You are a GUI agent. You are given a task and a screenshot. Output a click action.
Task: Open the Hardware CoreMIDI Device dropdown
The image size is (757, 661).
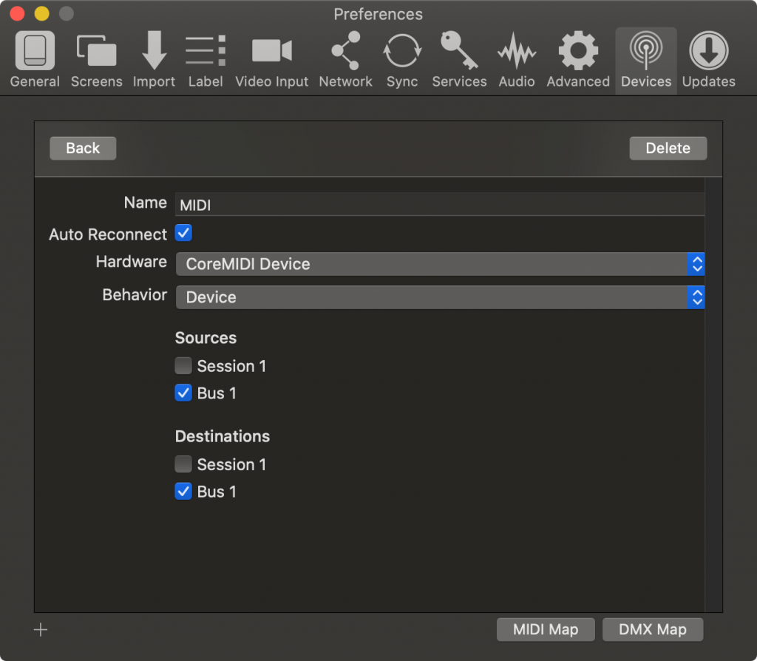coord(440,264)
